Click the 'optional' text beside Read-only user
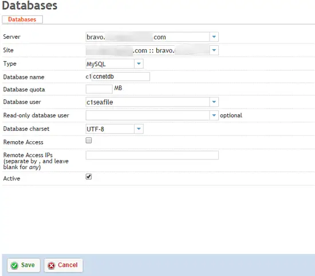 coord(231,115)
